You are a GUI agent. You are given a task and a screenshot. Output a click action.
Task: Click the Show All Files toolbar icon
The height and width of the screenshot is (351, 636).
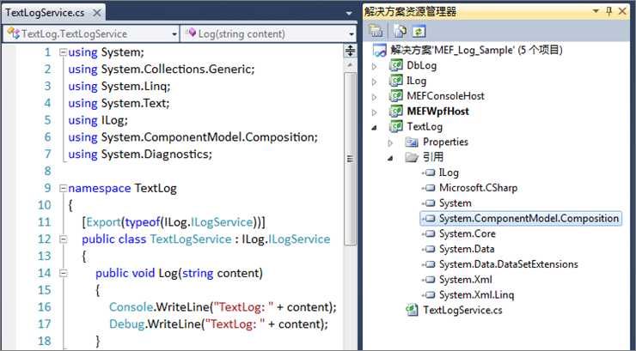[401, 31]
